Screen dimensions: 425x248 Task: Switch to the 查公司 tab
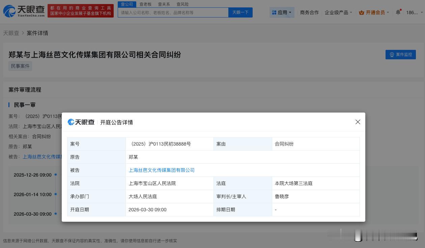(x=126, y=4)
